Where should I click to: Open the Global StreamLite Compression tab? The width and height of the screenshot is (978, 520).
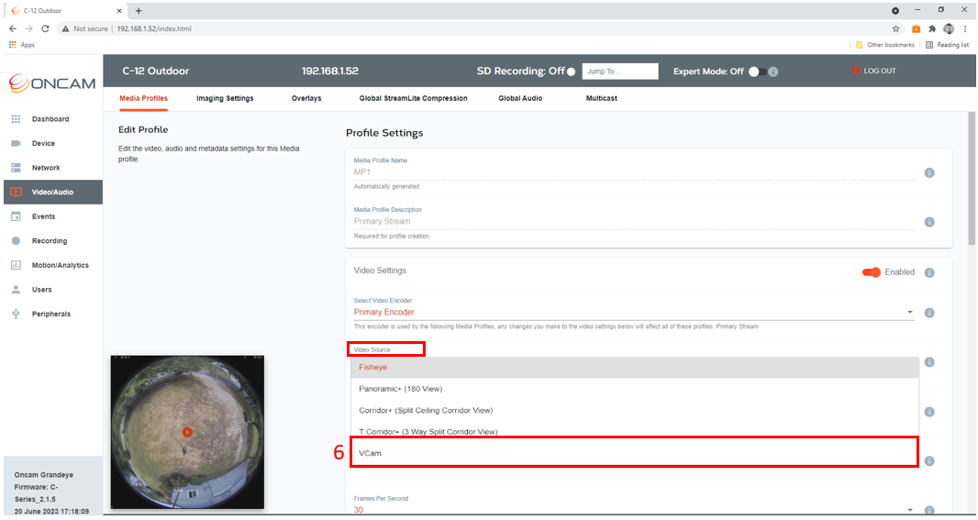pos(413,98)
